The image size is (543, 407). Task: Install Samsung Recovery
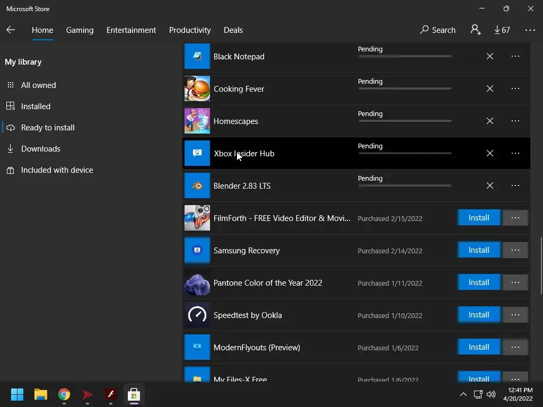click(479, 250)
